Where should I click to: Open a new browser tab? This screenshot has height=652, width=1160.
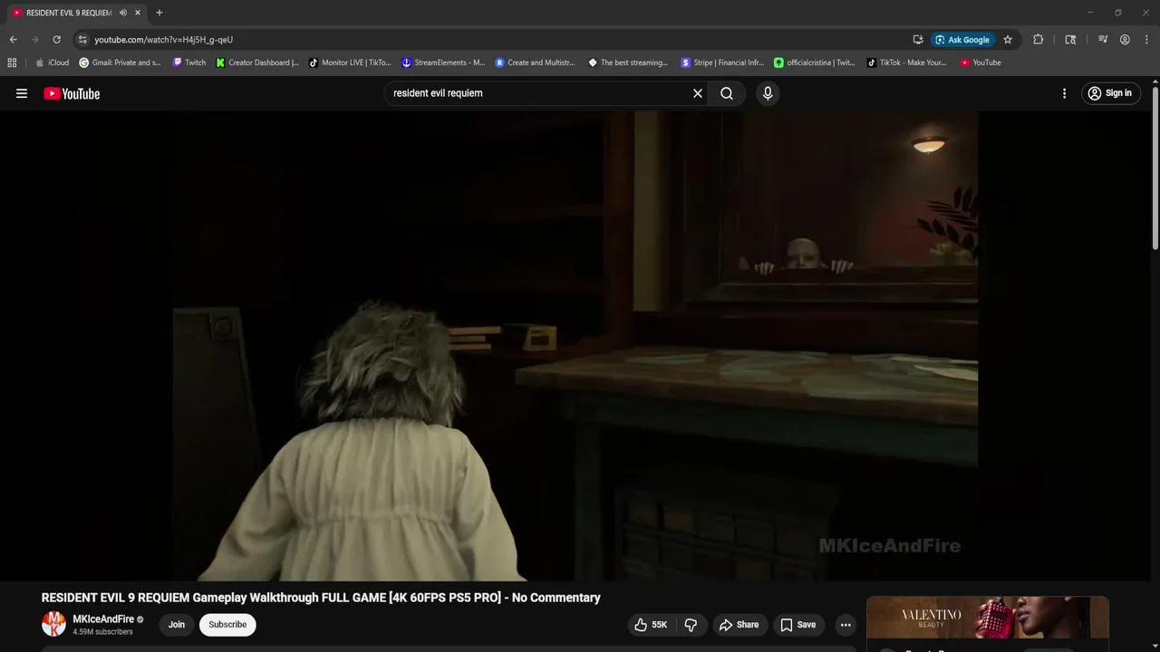[x=159, y=13]
